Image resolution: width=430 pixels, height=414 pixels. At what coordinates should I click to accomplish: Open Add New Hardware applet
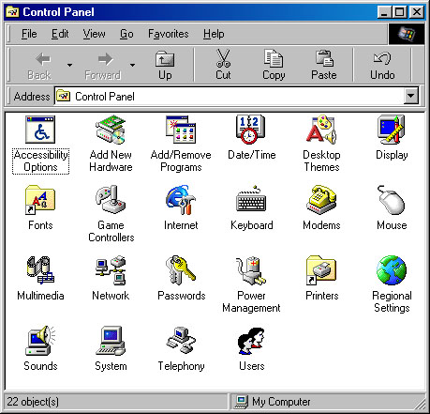pyautogui.click(x=111, y=130)
